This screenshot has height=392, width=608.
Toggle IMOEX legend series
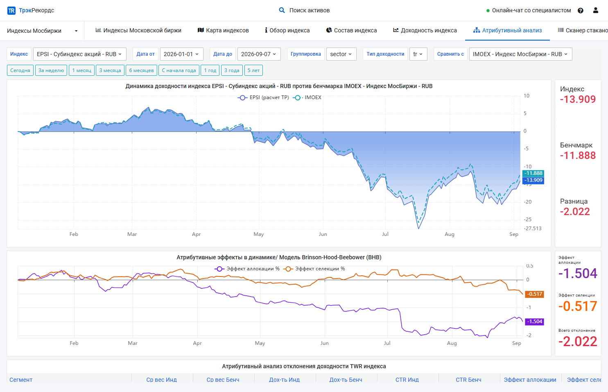pyautogui.click(x=307, y=97)
